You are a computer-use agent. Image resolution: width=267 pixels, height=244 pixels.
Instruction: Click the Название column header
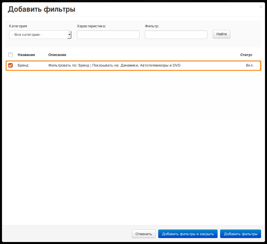tap(26, 55)
